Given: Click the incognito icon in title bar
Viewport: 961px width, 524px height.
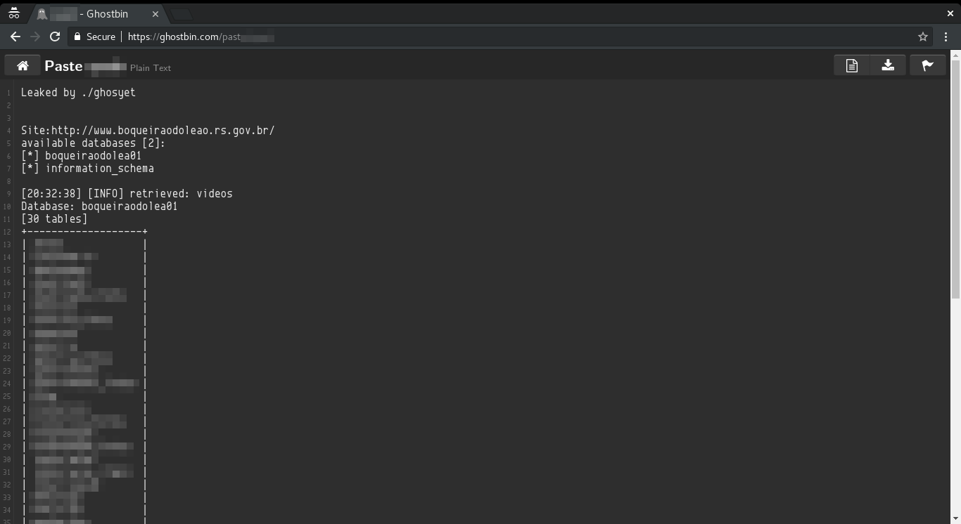Looking at the screenshot, I should point(13,13).
